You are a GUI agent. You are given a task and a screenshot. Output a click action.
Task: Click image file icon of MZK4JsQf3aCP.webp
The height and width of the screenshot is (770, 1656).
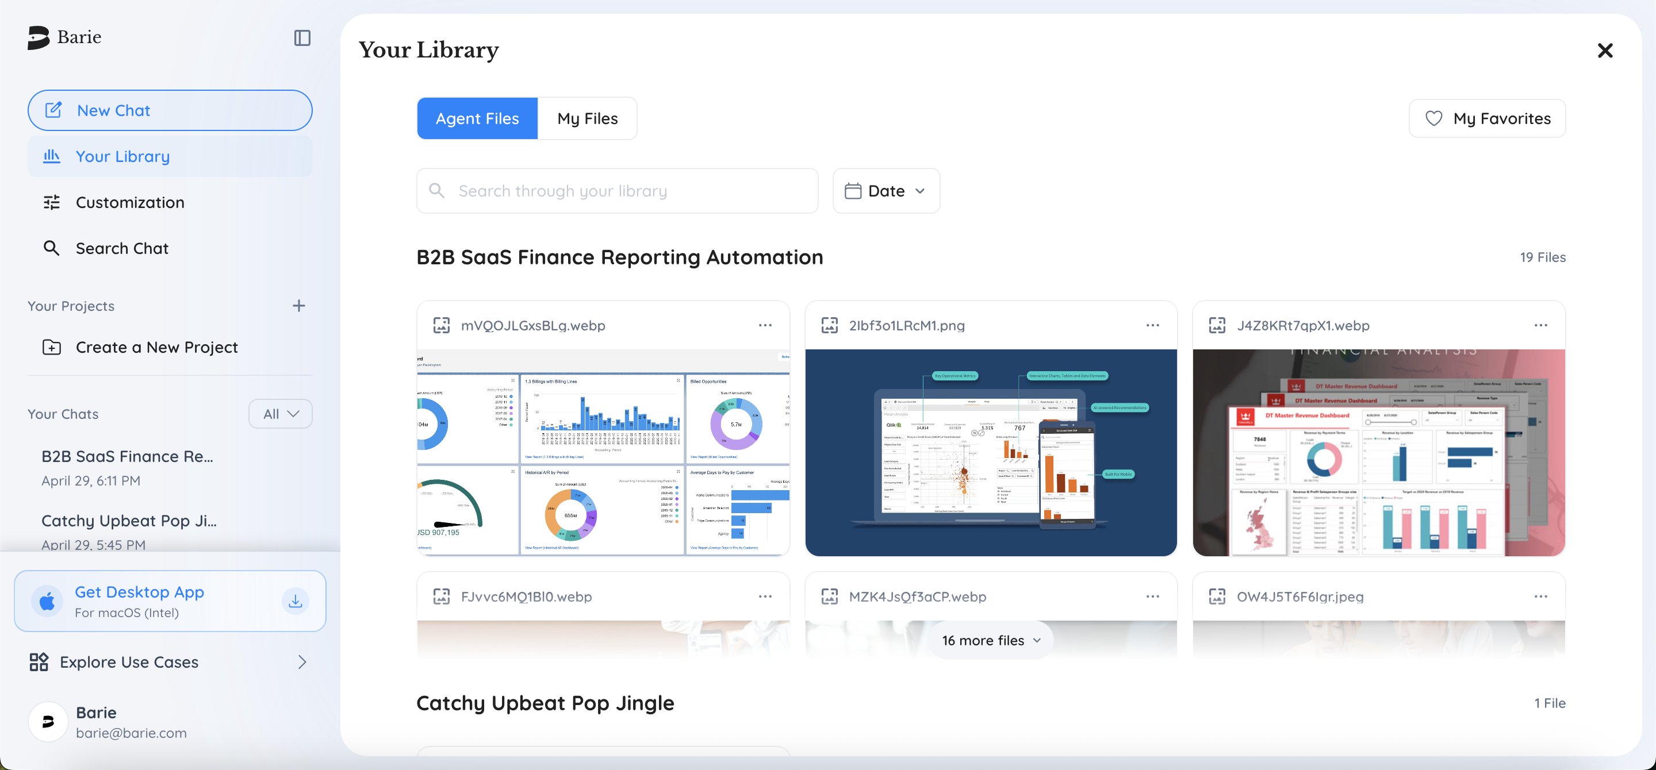[x=829, y=596]
